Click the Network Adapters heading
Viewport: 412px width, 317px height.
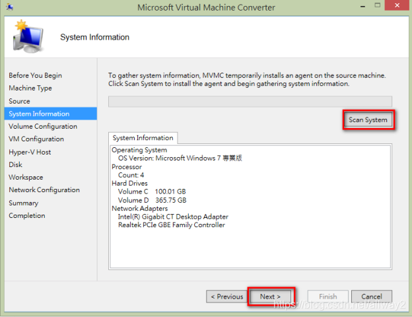point(139,209)
